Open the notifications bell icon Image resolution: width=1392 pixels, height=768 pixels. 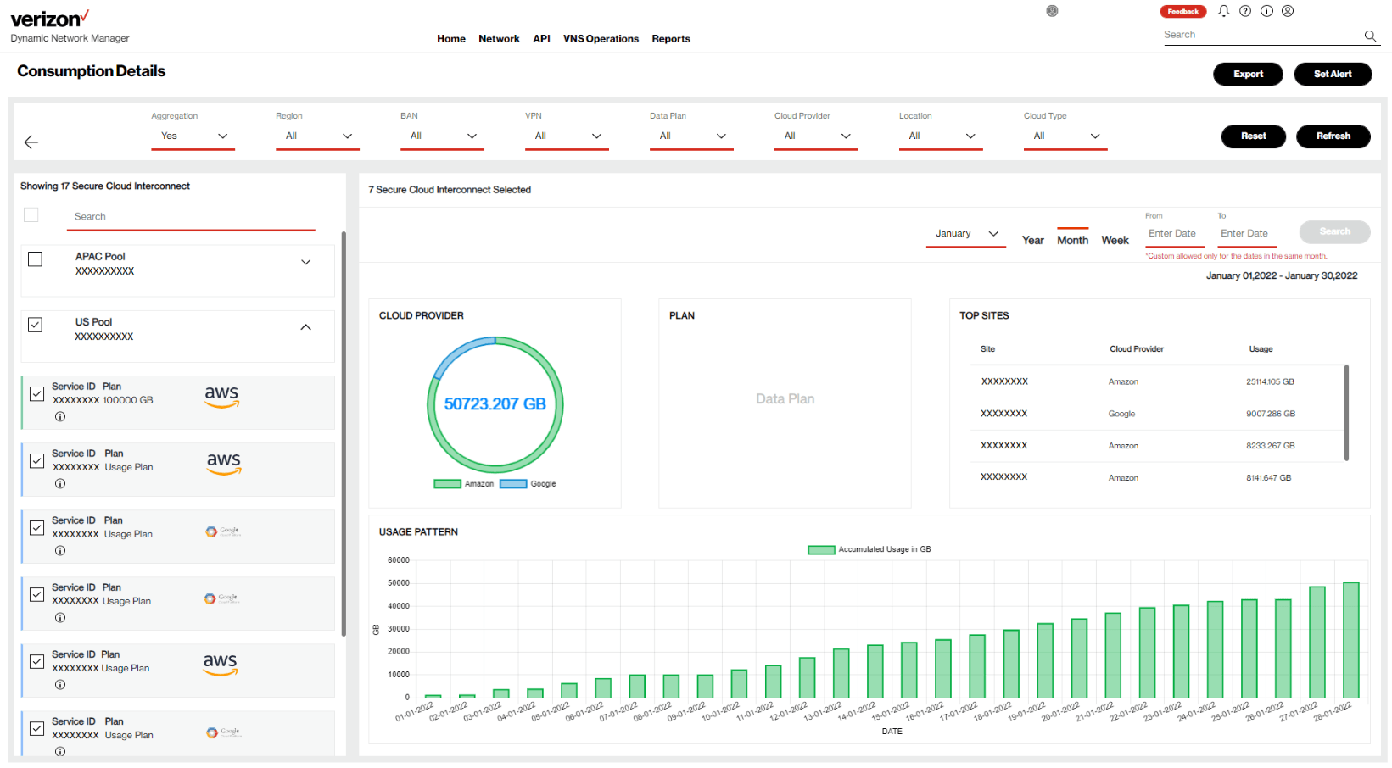tap(1223, 11)
